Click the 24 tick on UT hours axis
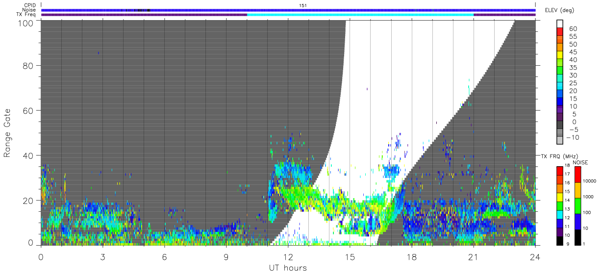Screen dimensions: 602x278 click(x=535, y=256)
